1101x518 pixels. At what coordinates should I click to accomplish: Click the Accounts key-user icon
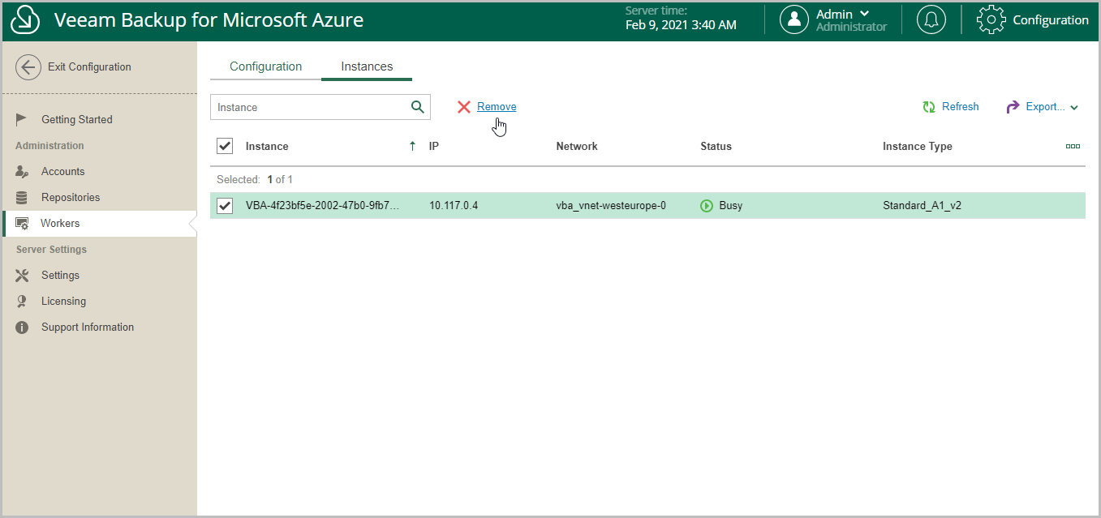point(22,171)
